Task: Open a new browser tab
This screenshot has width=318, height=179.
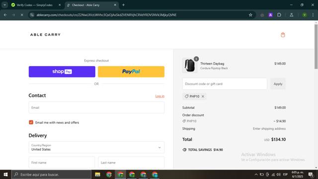Action: click(x=123, y=5)
